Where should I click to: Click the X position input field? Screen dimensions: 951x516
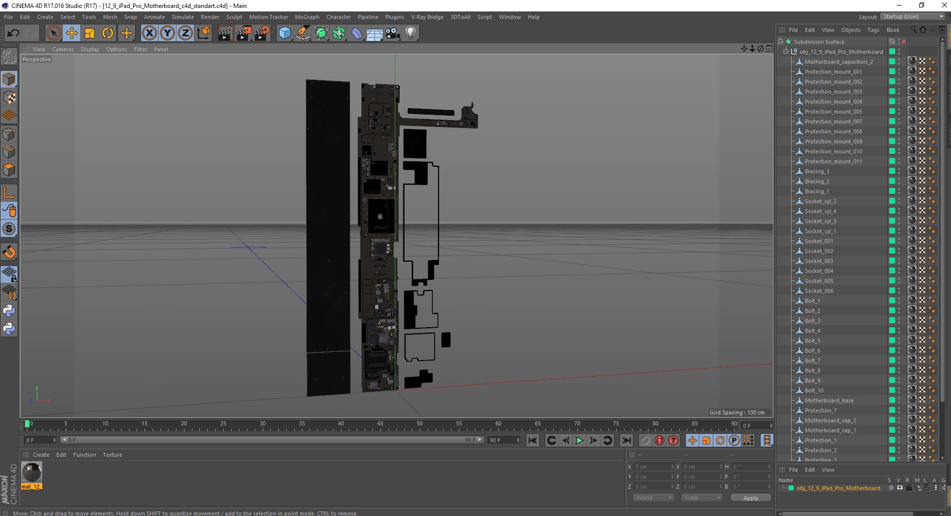point(653,467)
